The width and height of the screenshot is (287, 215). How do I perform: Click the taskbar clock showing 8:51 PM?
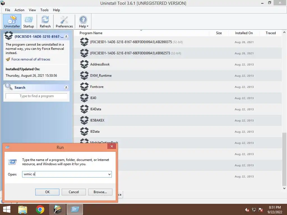(275, 210)
